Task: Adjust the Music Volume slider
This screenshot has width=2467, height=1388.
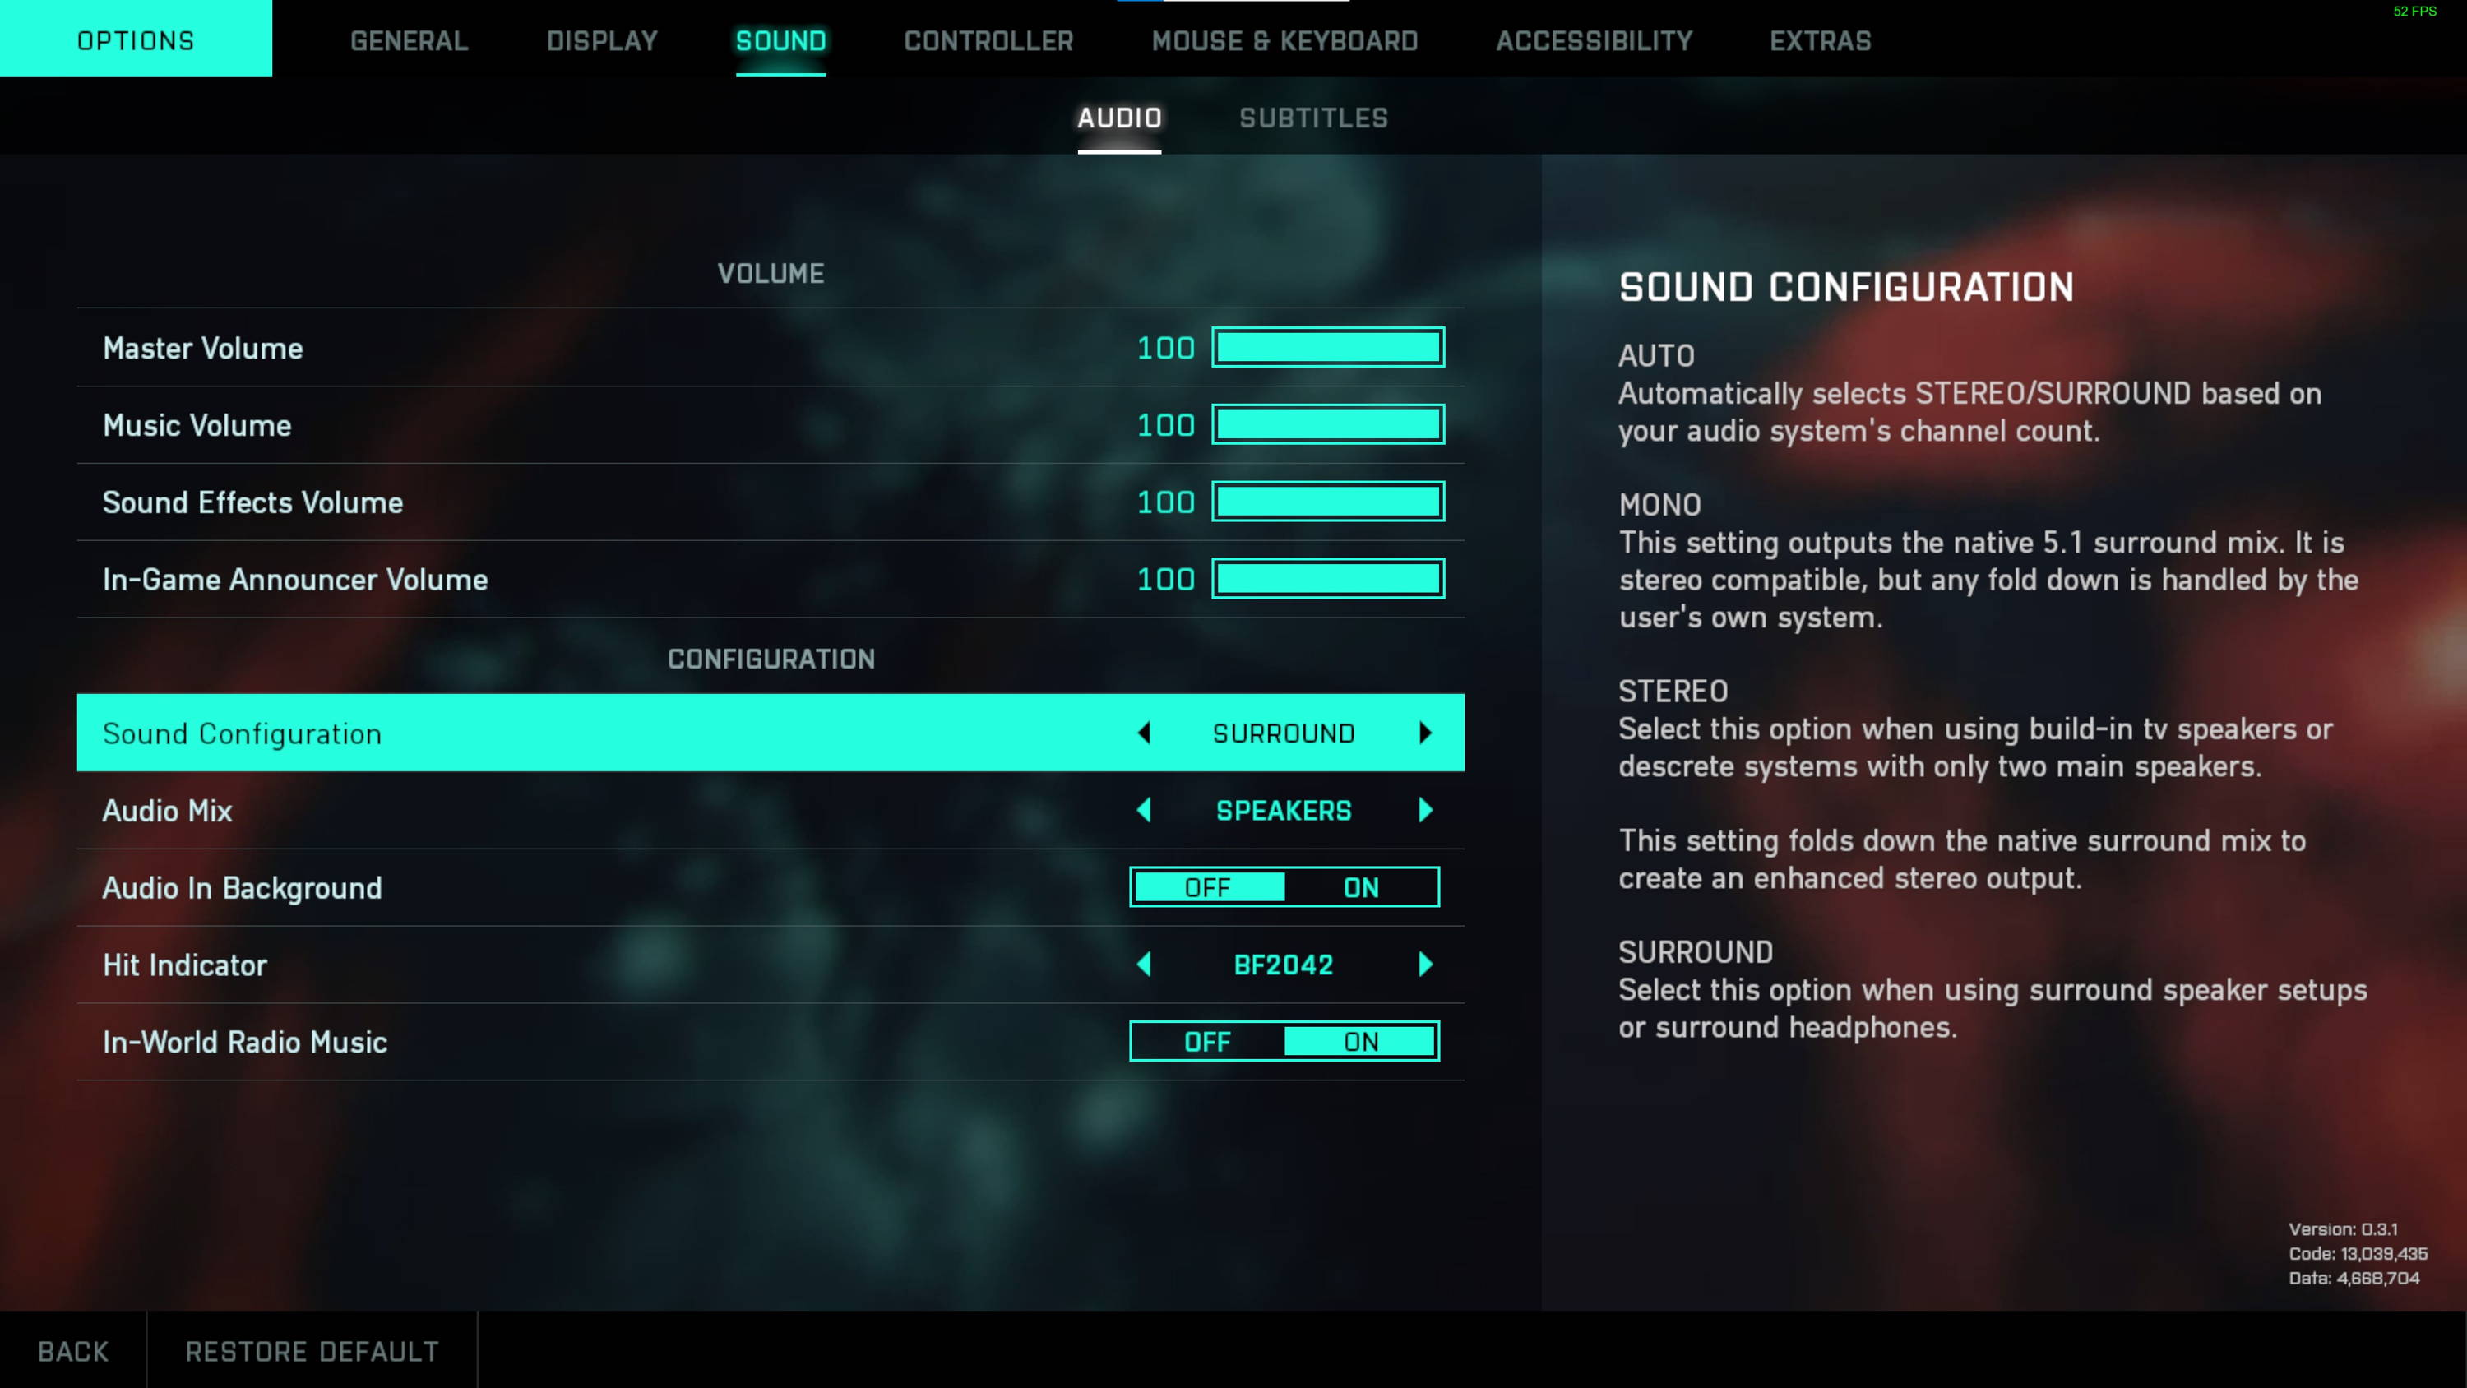Action: click(1327, 424)
